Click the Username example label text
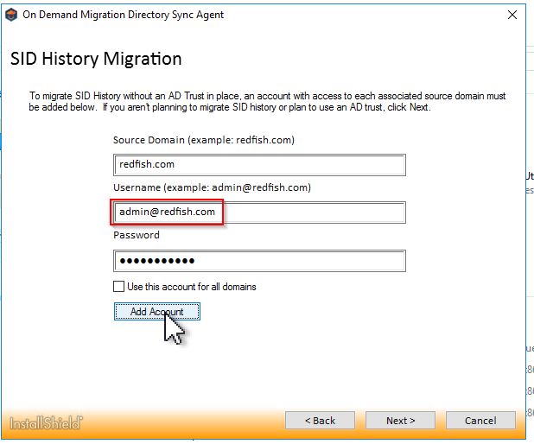This screenshot has height=444, width=534. coord(212,187)
